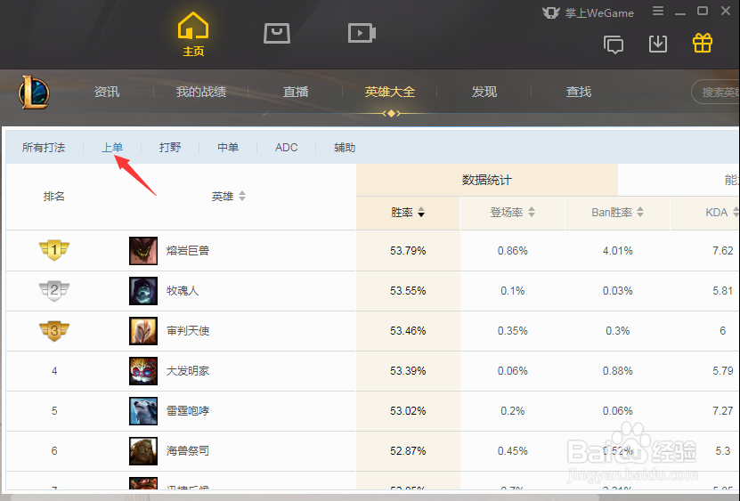Select the 数据统计 header tab
The width and height of the screenshot is (740, 501).
pos(486,180)
